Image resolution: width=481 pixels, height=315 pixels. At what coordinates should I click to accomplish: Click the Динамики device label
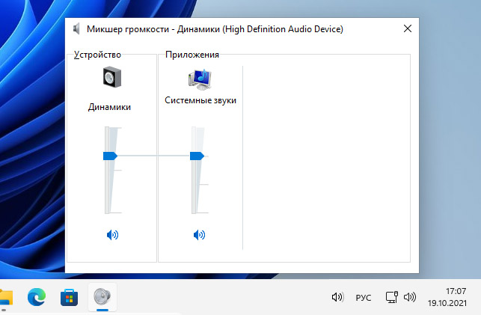(109, 107)
